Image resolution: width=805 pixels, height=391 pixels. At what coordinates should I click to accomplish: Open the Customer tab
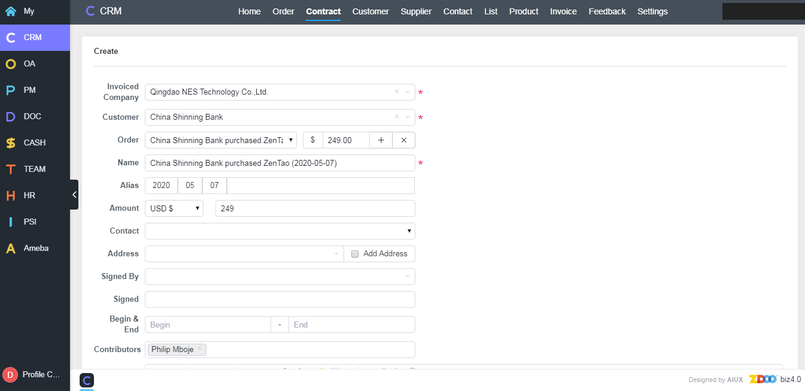click(x=370, y=11)
